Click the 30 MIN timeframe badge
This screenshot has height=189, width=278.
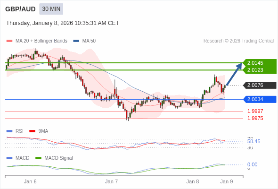51,9
